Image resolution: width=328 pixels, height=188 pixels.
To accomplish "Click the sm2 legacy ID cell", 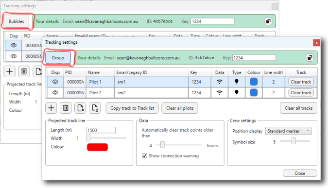I will tap(152, 93).
